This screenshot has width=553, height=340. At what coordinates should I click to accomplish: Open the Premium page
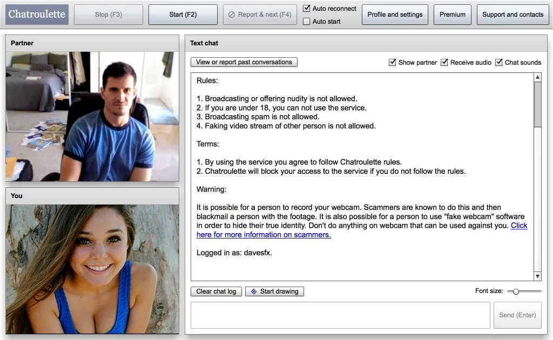click(453, 15)
